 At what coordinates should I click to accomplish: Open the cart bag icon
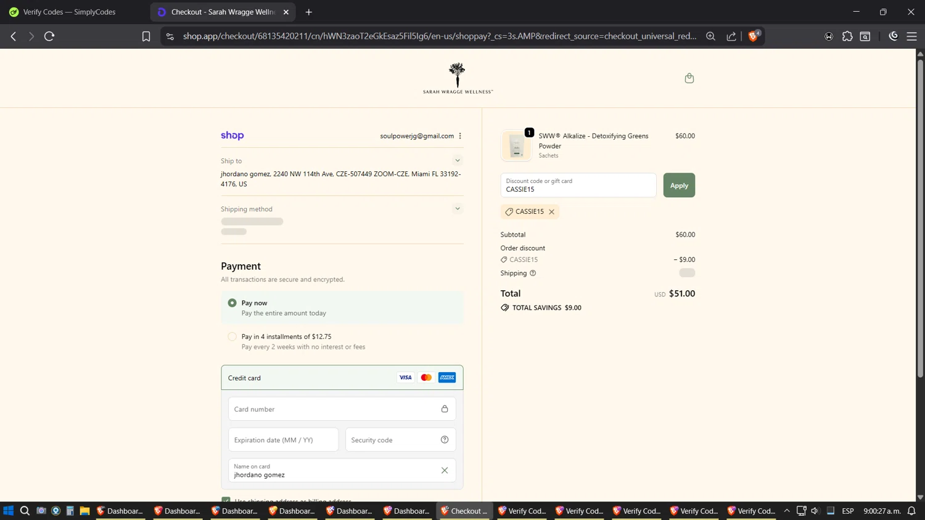[689, 78]
